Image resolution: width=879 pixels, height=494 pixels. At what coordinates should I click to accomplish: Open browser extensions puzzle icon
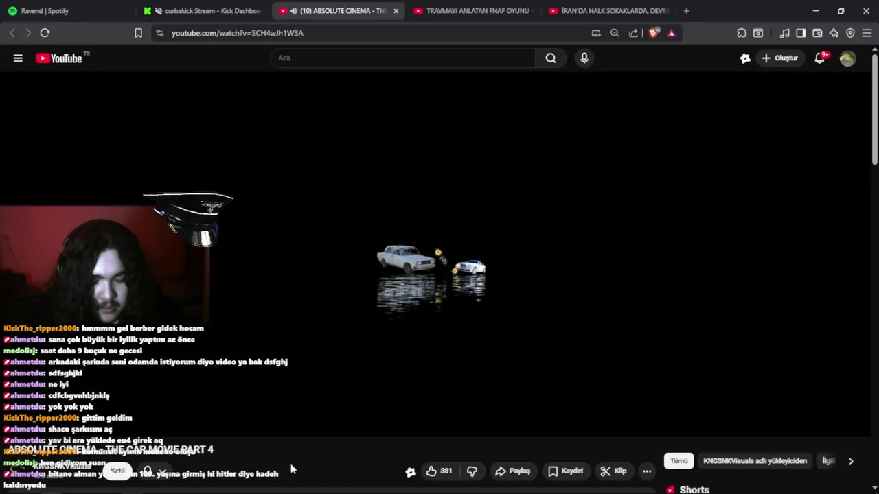[x=742, y=33]
